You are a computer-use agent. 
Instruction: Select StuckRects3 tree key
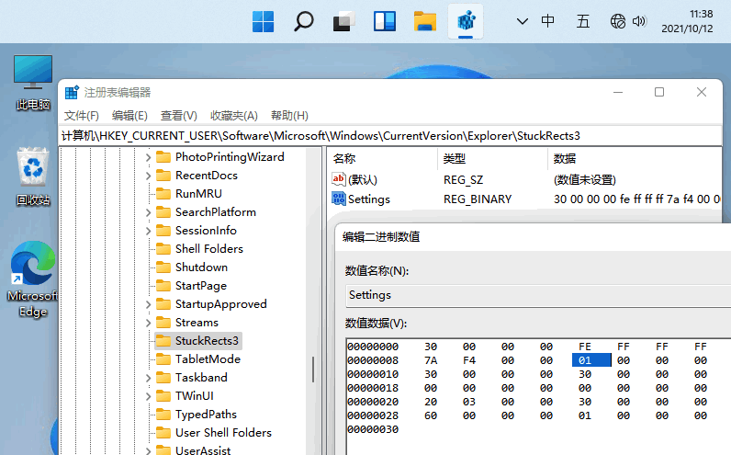click(207, 341)
